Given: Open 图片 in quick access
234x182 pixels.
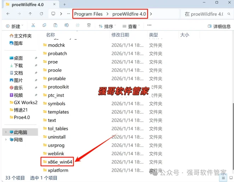Looking at the screenshot, I should tap(16, 81).
